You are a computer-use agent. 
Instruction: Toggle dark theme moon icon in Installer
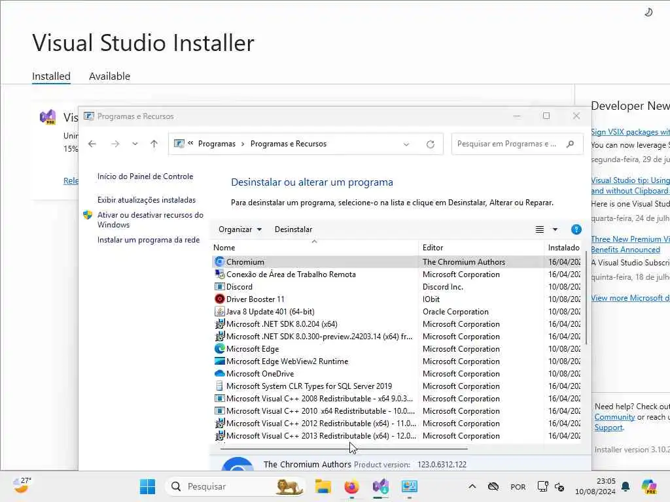[x=648, y=12]
